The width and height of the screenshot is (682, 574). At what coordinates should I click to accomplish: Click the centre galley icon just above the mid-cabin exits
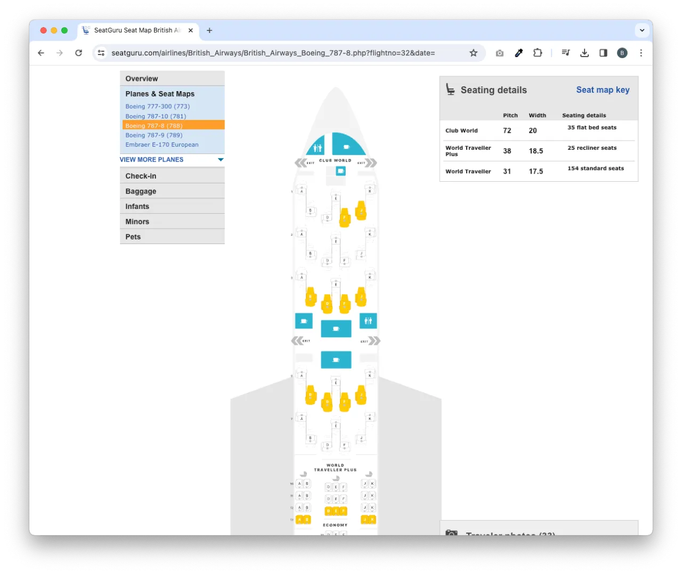336,329
